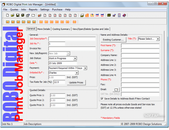Click the J5 job folder icon

click(x=62, y=22)
